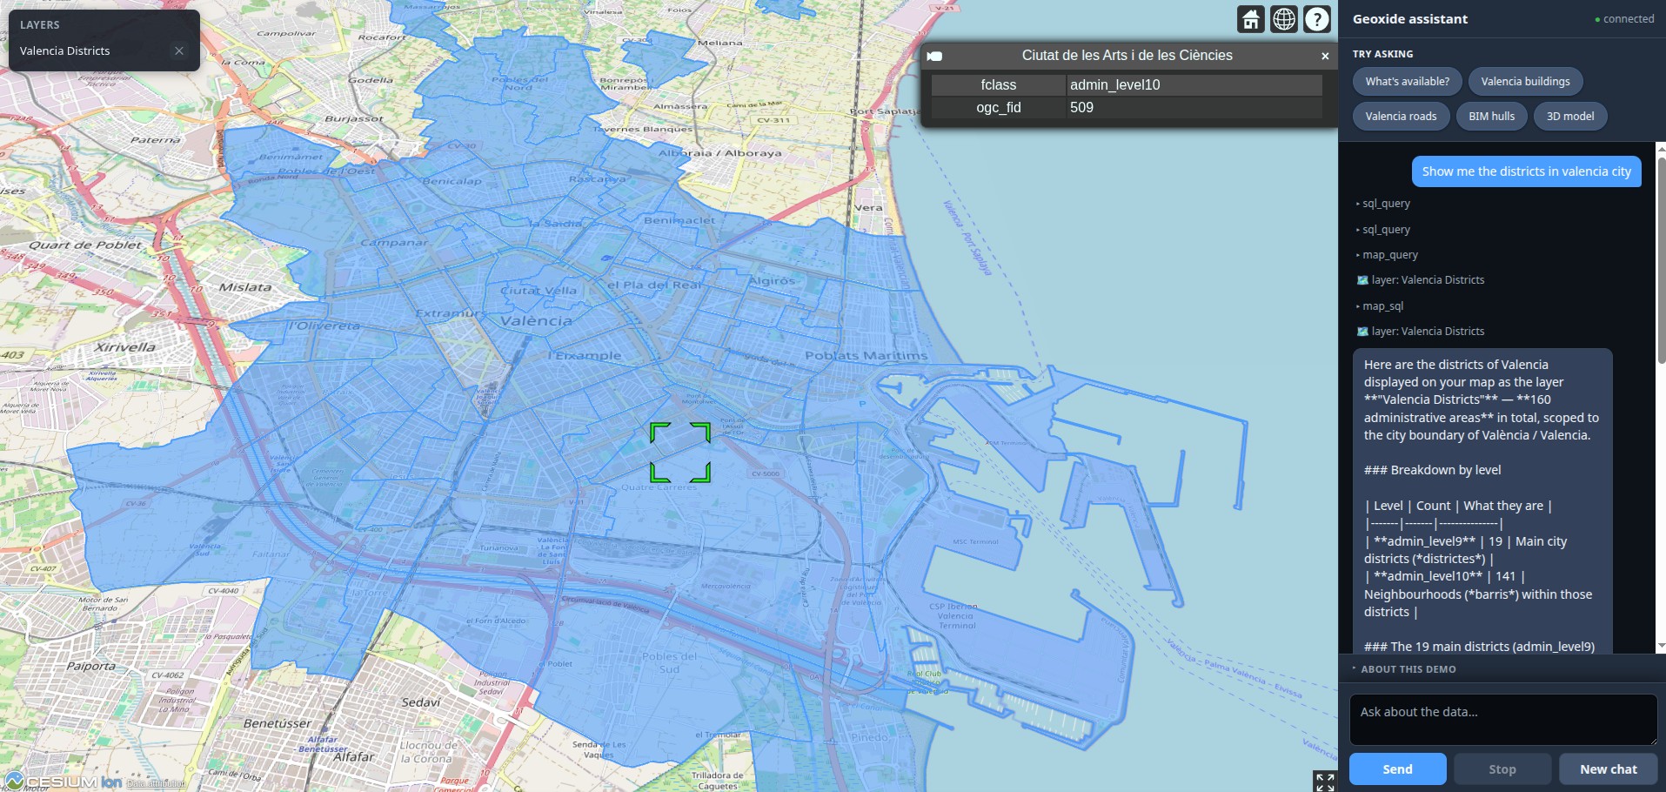Click the 509 value cell
The width and height of the screenshot is (1666, 792).
click(x=1194, y=107)
